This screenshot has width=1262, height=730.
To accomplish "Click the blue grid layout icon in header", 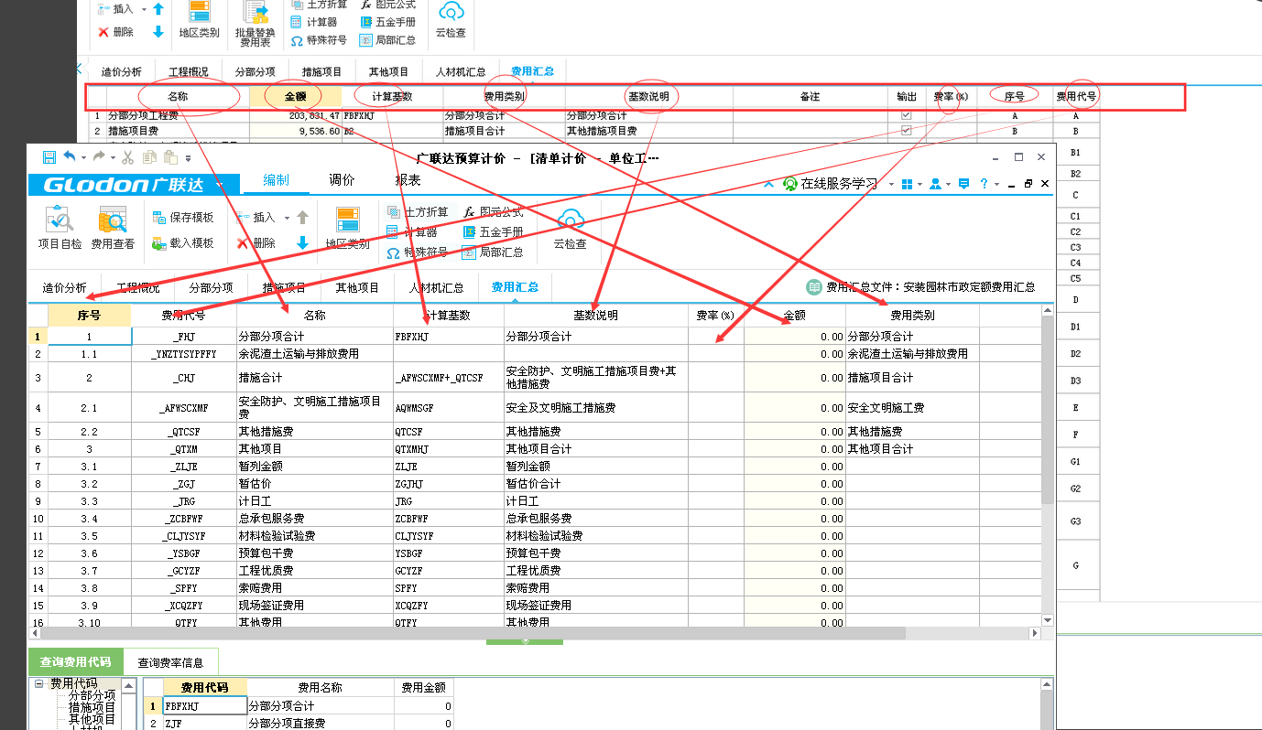I will [907, 184].
